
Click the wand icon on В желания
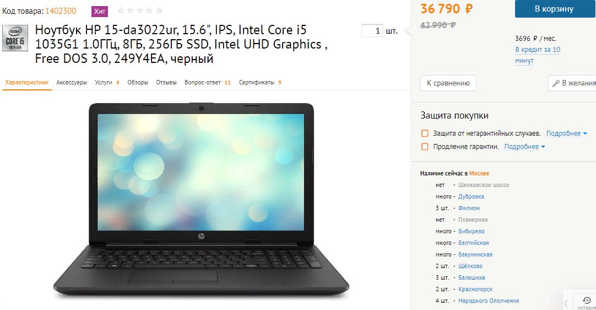point(556,83)
